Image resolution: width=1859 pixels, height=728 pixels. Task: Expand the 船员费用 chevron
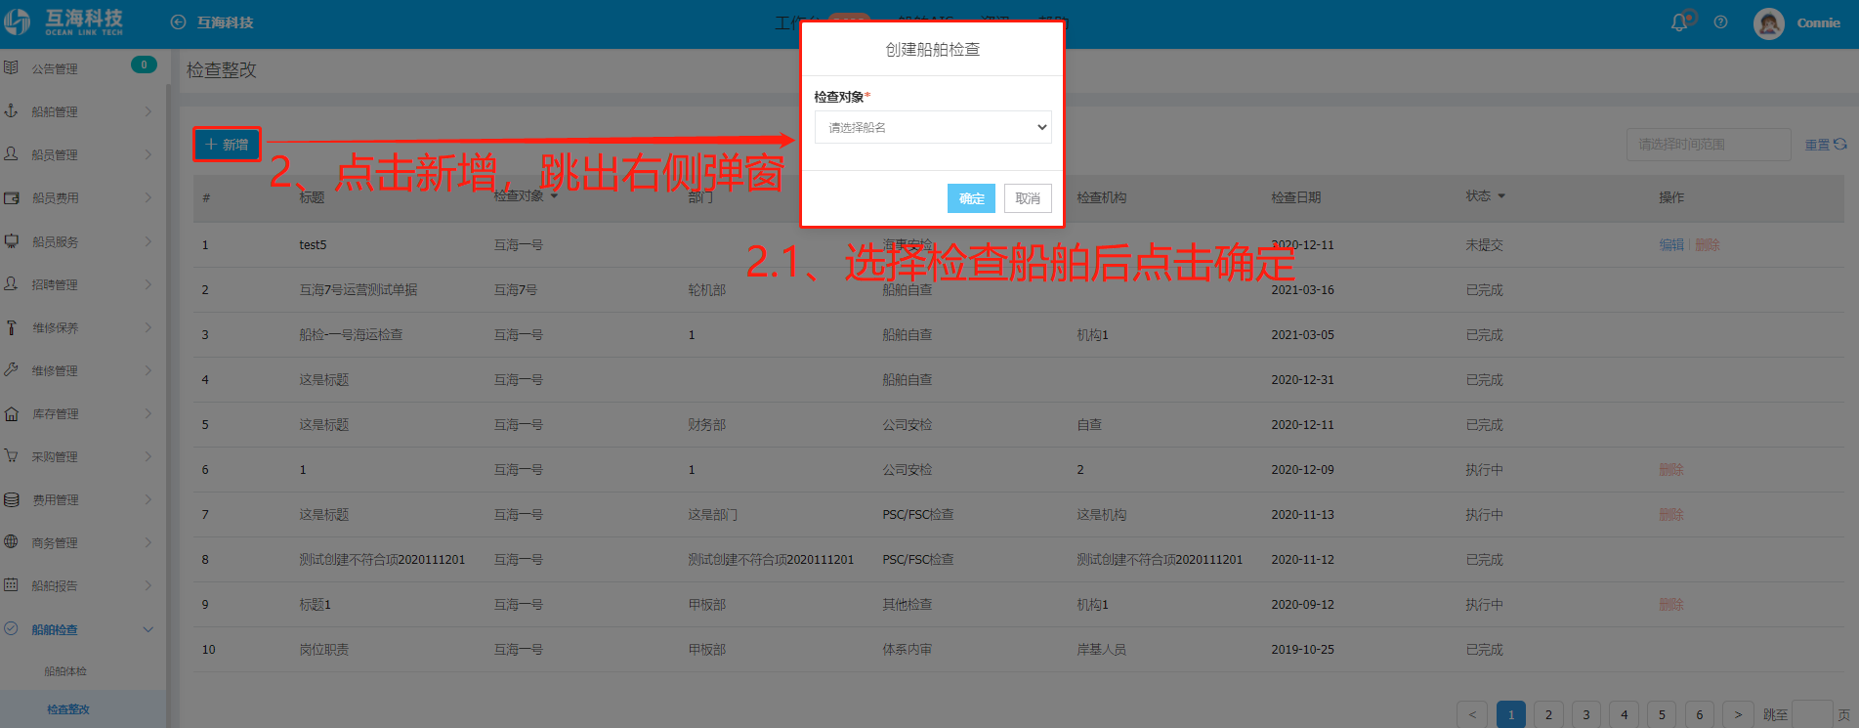pos(148,197)
